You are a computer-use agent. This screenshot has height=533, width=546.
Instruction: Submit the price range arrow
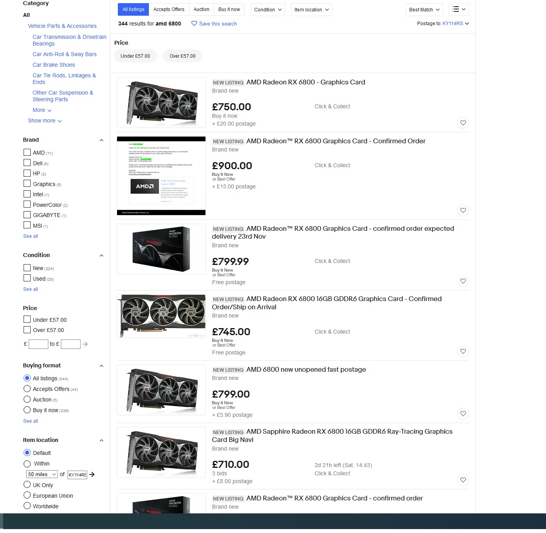pos(85,344)
